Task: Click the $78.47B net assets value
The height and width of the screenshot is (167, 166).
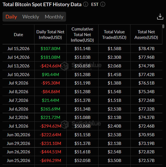Action: click(x=146, y=49)
